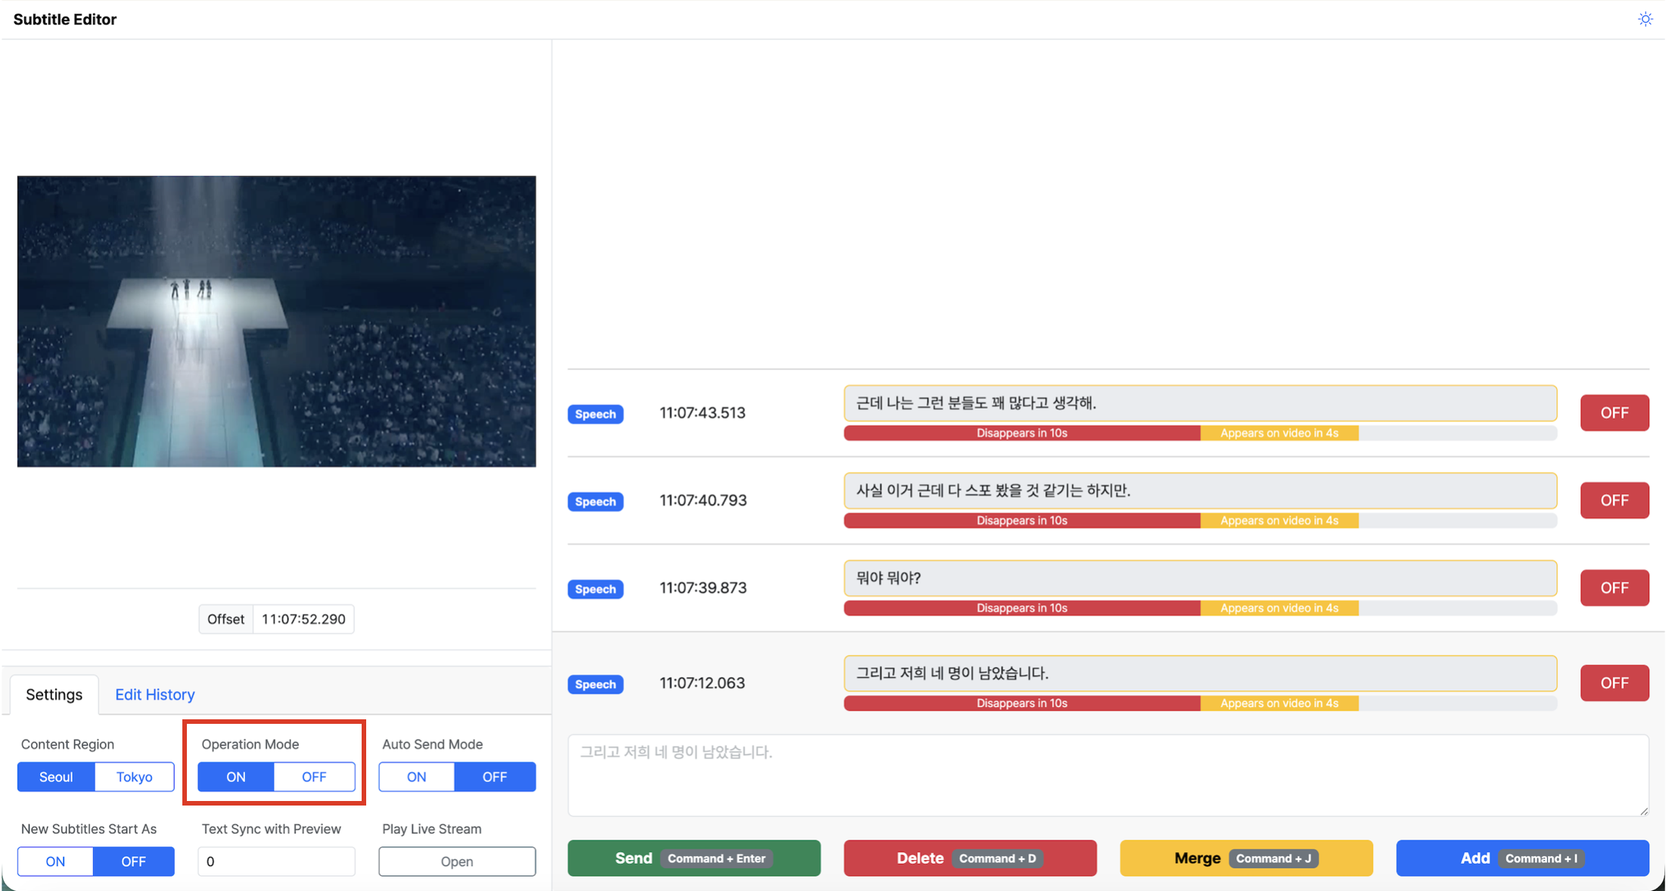Click the Command + J shortcut badge
Viewport: 1669px width, 891px height.
click(1273, 858)
